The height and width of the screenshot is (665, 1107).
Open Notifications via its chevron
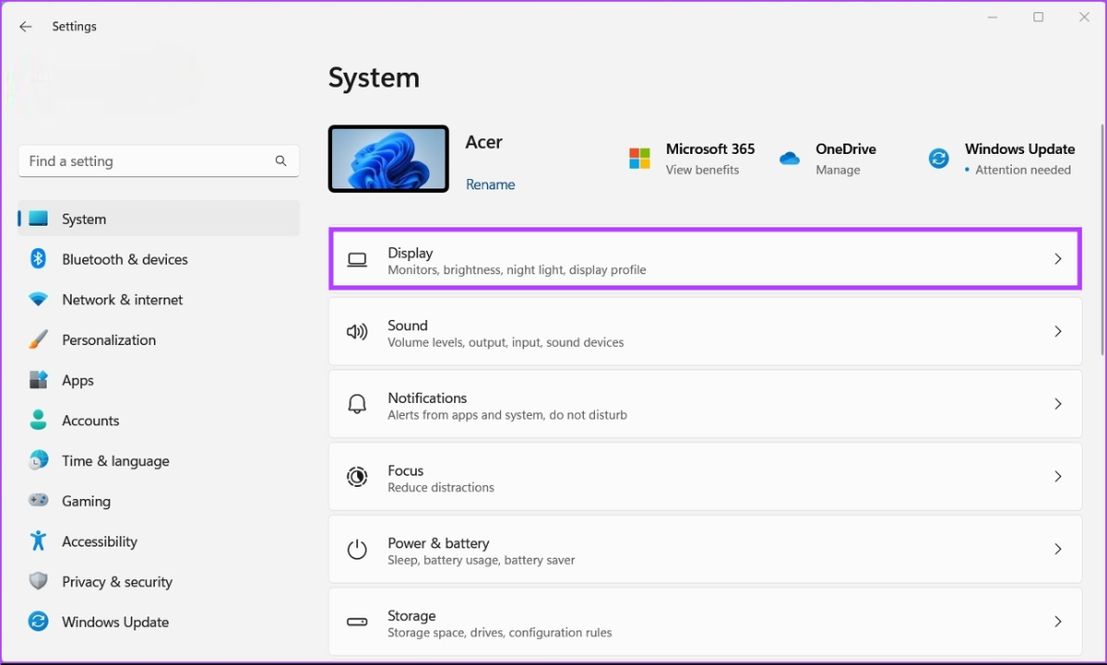coord(1058,404)
